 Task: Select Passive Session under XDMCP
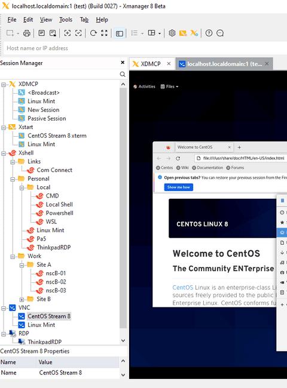click(x=47, y=118)
